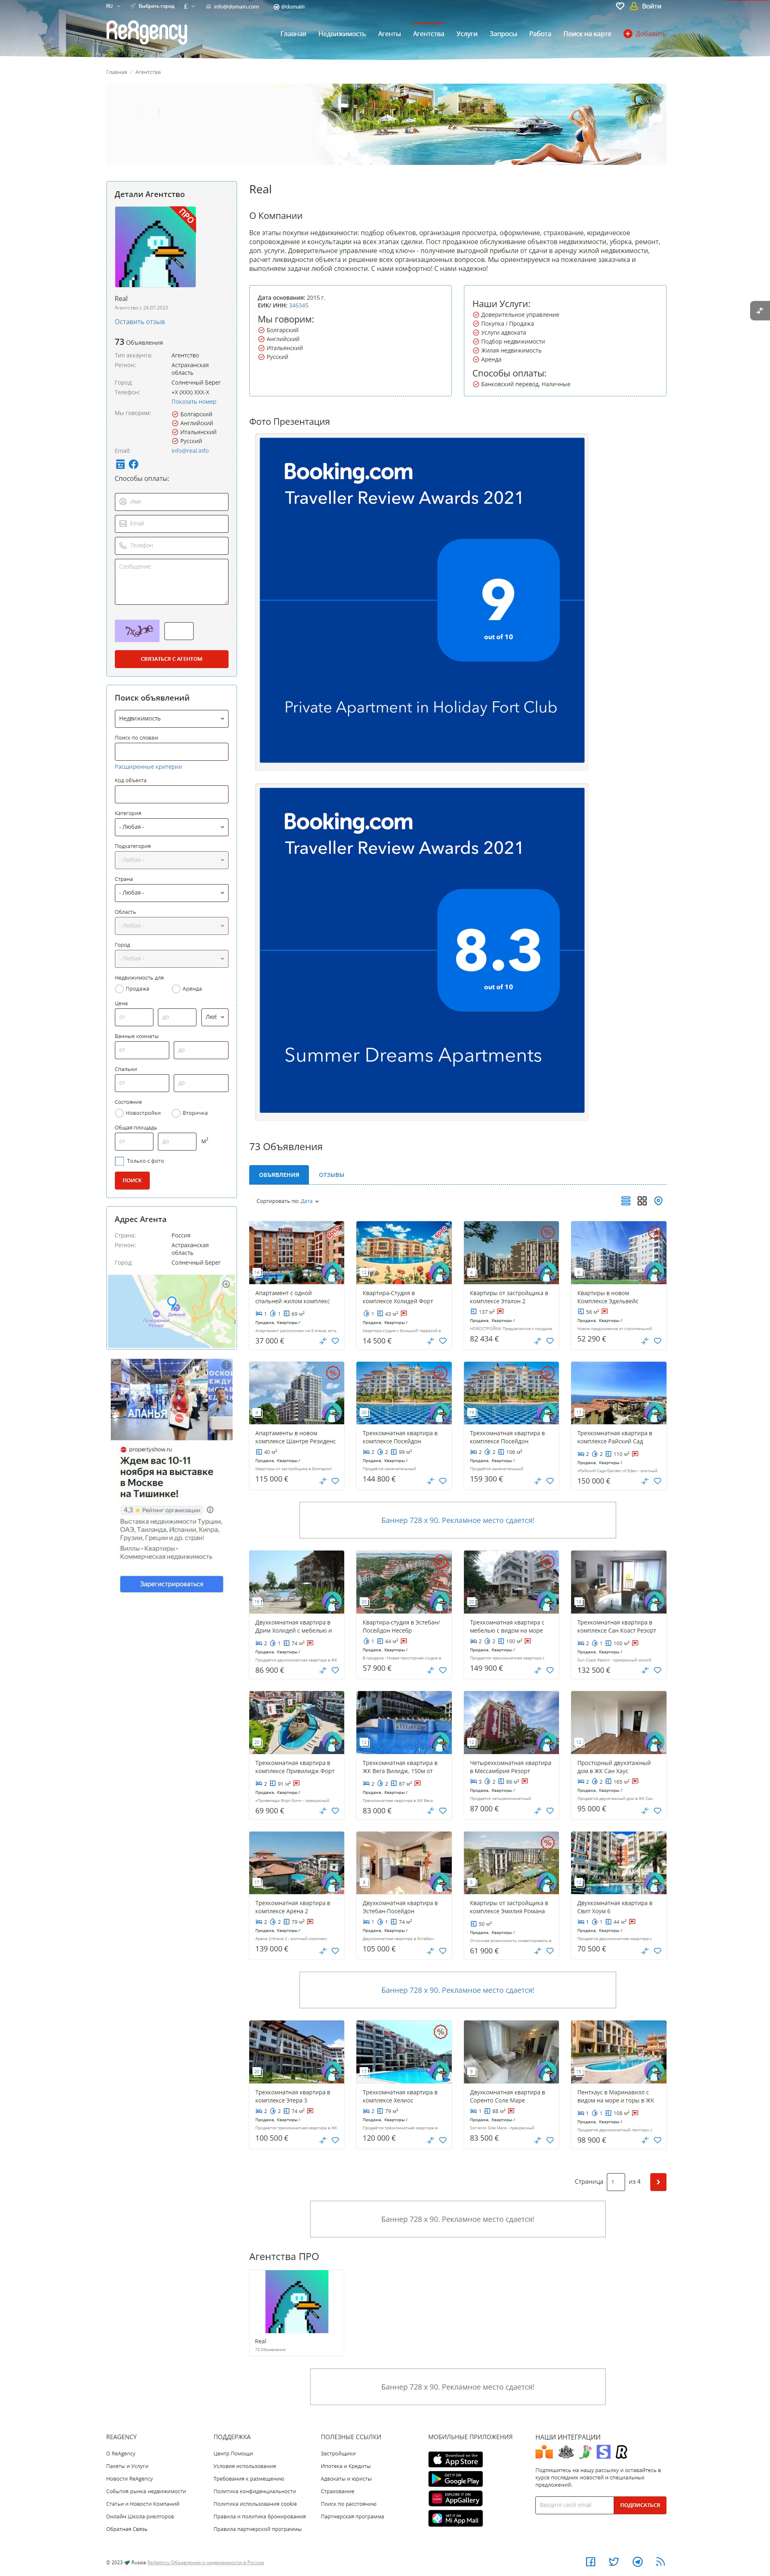Favorite the 115 000 € listing

click(x=335, y=1481)
